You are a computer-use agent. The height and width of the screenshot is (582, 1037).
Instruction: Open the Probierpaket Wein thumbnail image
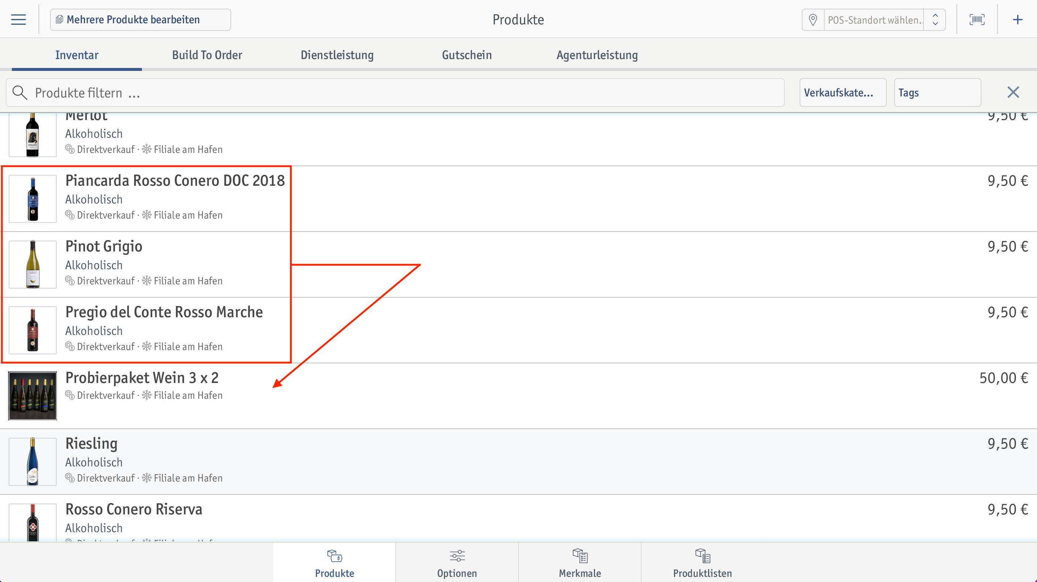coord(33,396)
